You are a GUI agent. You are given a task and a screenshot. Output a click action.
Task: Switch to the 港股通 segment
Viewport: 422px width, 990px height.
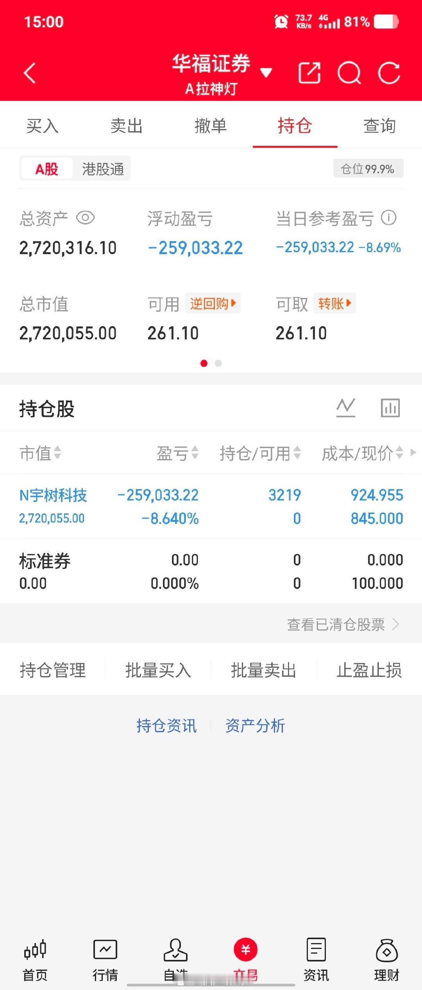[103, 169]
